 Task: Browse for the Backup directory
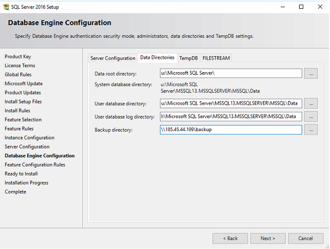311,130
